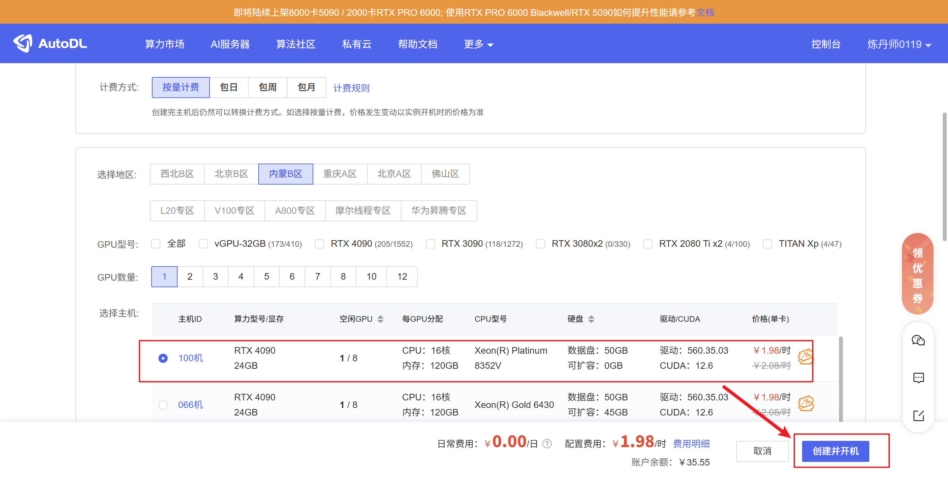Select the A800专区 zone

(295, 211)
